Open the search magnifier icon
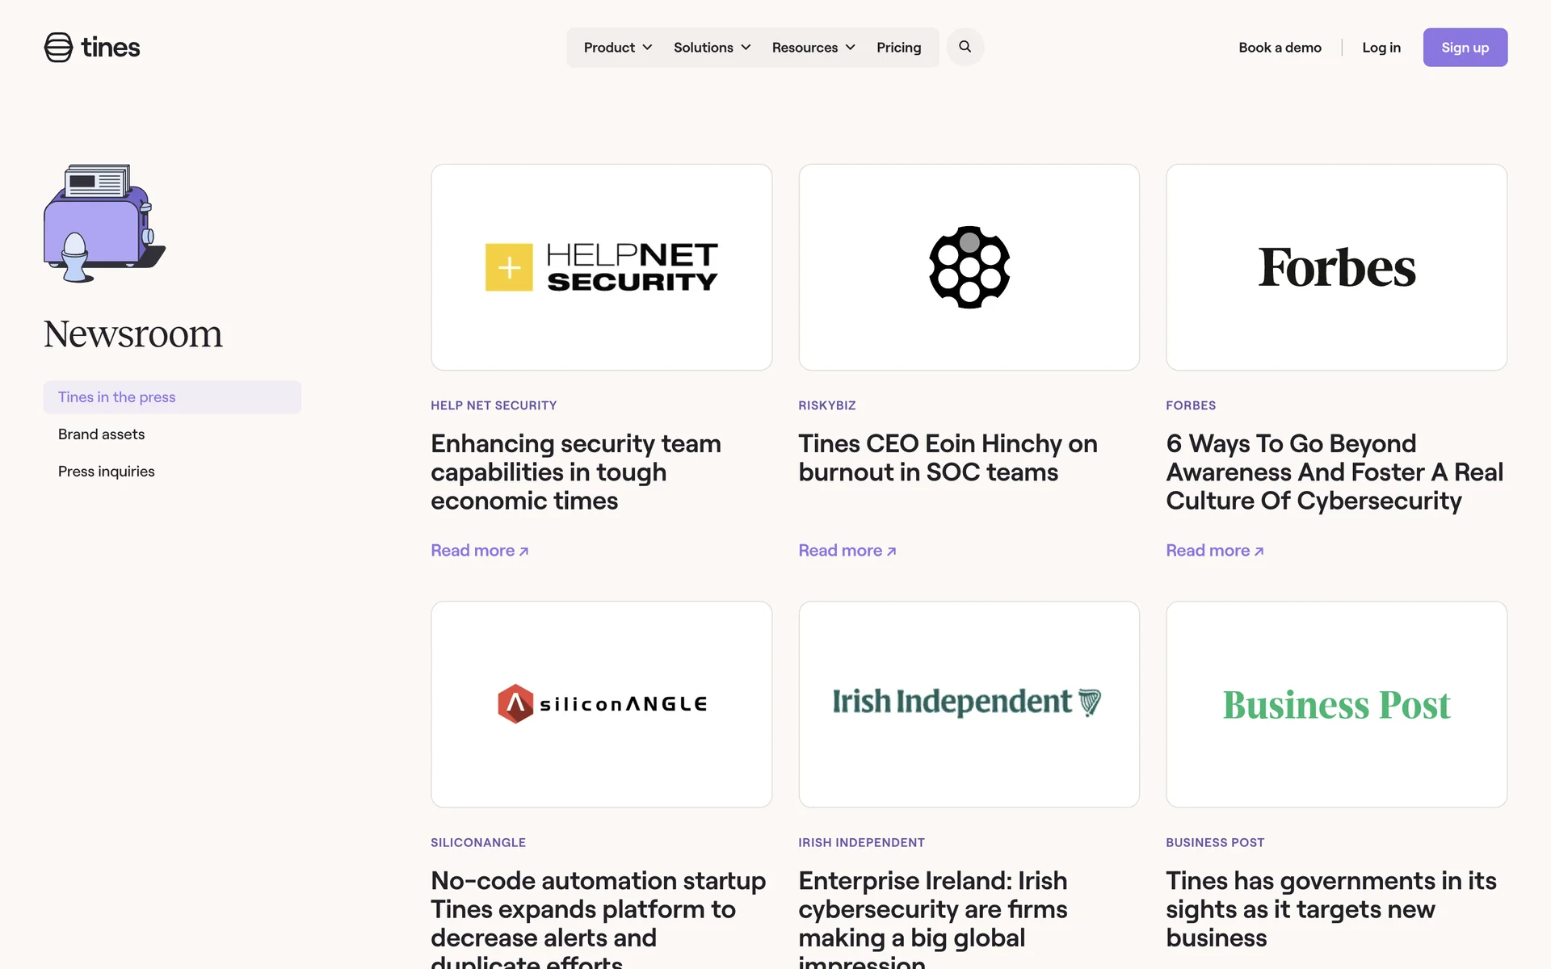 pos(965,47)
